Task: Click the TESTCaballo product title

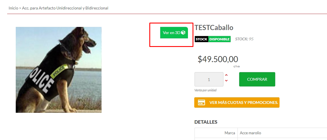Action: coord(214,27)
